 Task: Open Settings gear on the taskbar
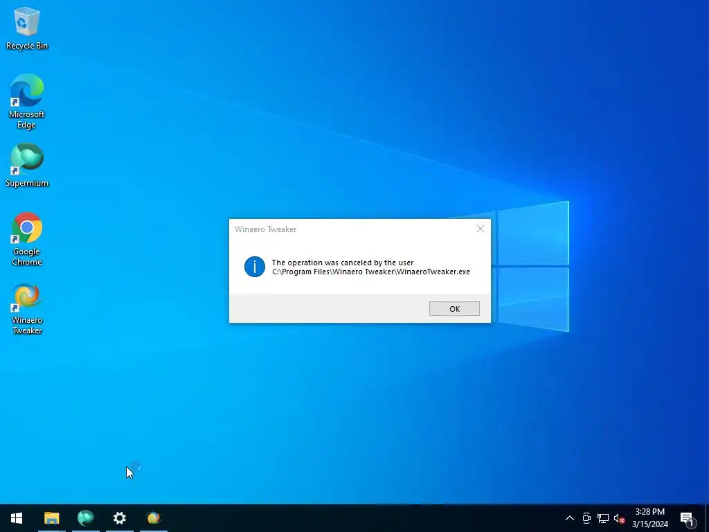click(x=119, y=518)
